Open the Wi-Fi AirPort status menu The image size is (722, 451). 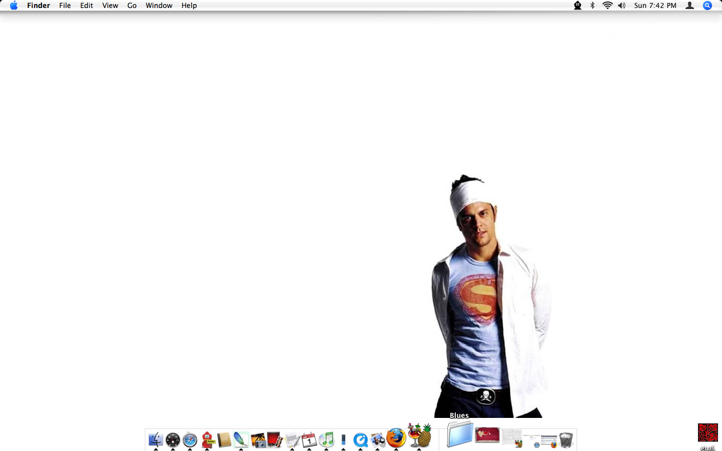[x=607, y=6]
